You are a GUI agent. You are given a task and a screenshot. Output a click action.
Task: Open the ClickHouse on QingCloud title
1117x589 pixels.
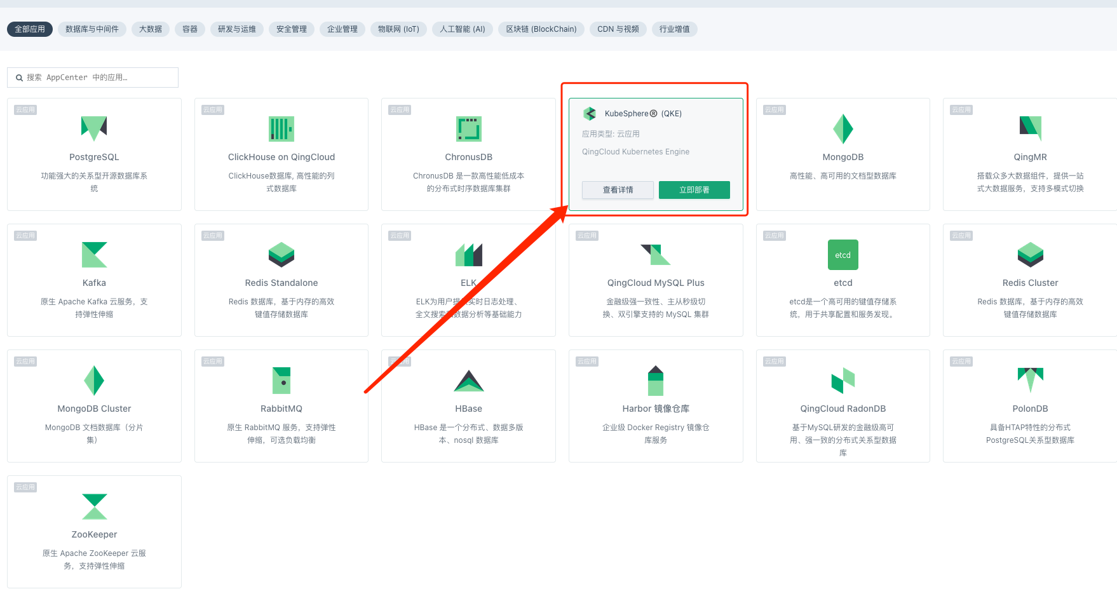pyautogui.click(x=281, y=157)
